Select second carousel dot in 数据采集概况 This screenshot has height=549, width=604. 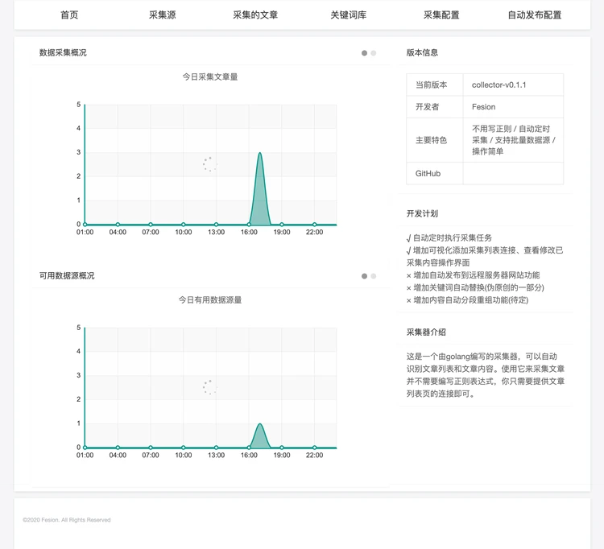pyautogui.click(x=374, y=53)
